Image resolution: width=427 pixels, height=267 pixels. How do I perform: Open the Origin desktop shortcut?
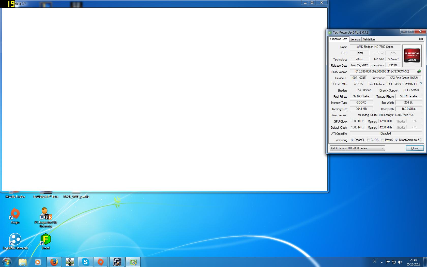click(x=15, y=216)
